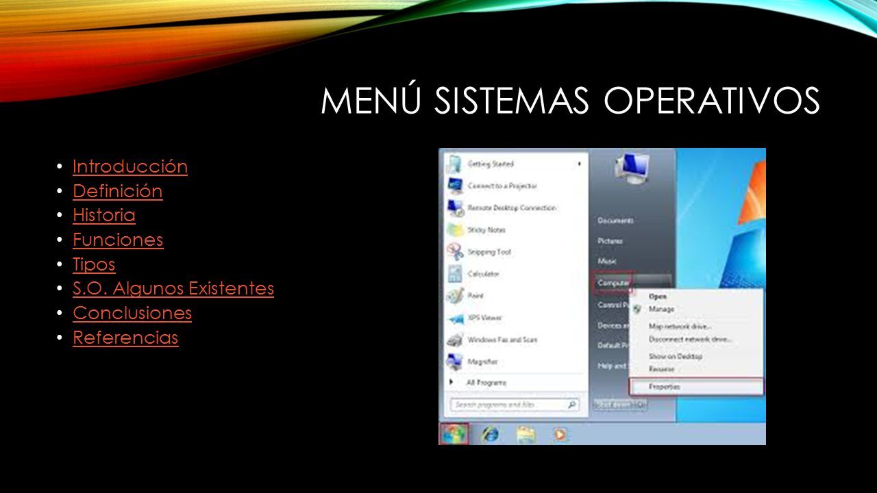This screenshot has height=493, width=877.
Task: Focus the Search programs and files box
Action: pyautogui.click(x=515, y=405)
